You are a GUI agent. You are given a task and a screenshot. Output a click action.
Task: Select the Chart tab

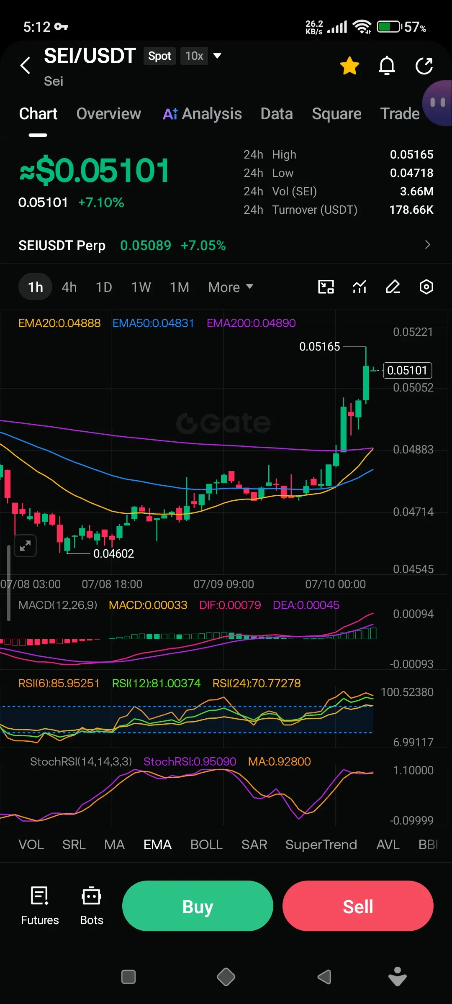[38, 114]
